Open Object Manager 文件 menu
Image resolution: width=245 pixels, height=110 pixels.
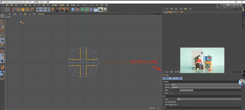click(167, 9)
